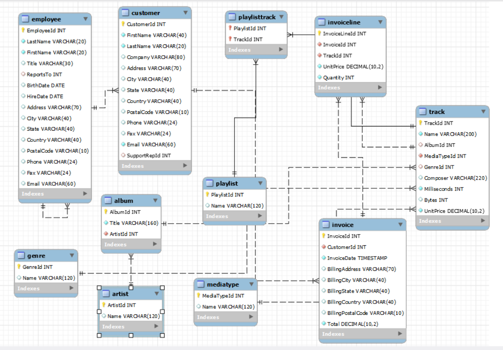503x350 pixels.
Task: Click the key icon next to CustomerId
Action: click(x=123, y=24)
